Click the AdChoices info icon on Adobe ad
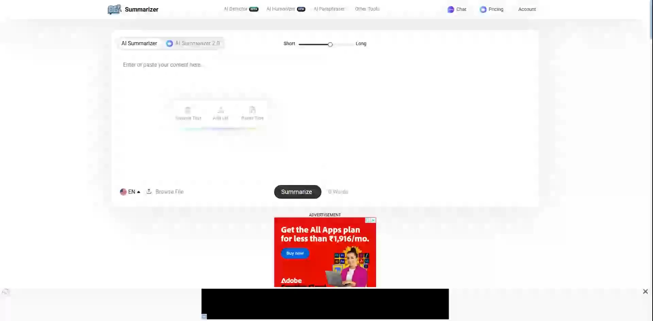The height and width of the screenshot is (321, 653). (368, 220)
